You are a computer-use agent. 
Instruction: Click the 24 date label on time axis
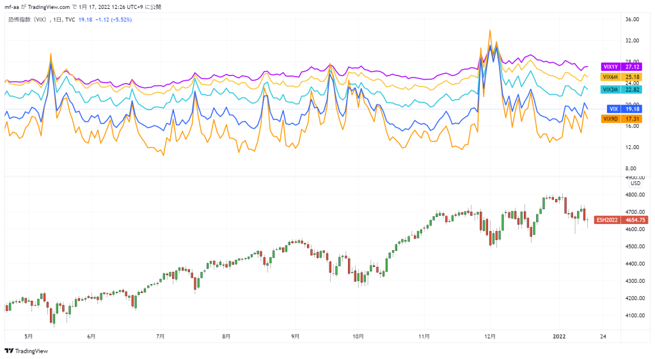tap(603, 337)
